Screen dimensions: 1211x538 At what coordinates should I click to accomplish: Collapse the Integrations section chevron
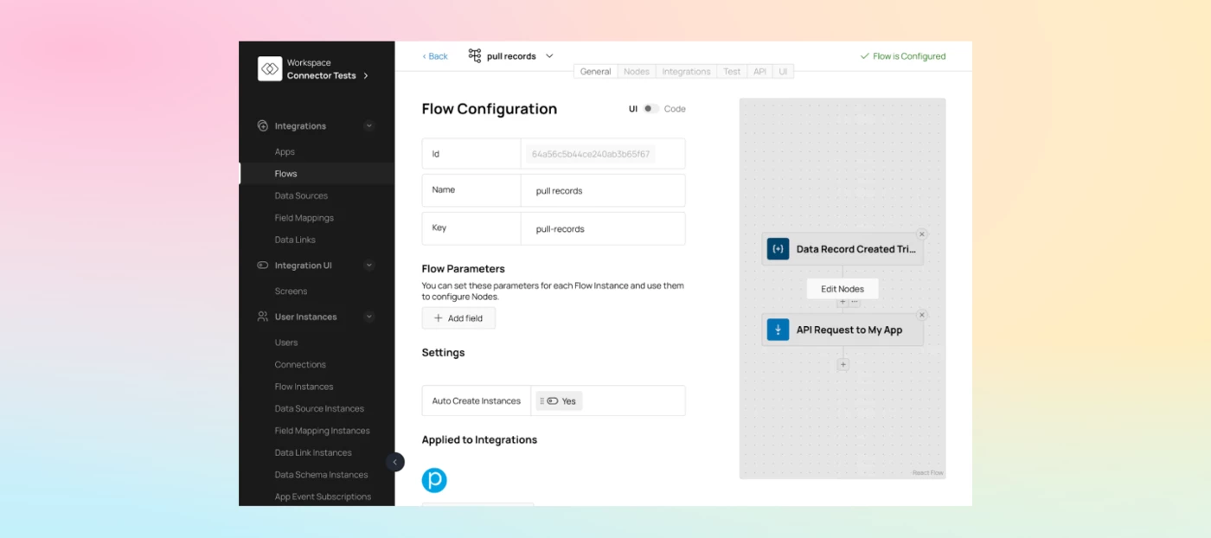point(369,126)
